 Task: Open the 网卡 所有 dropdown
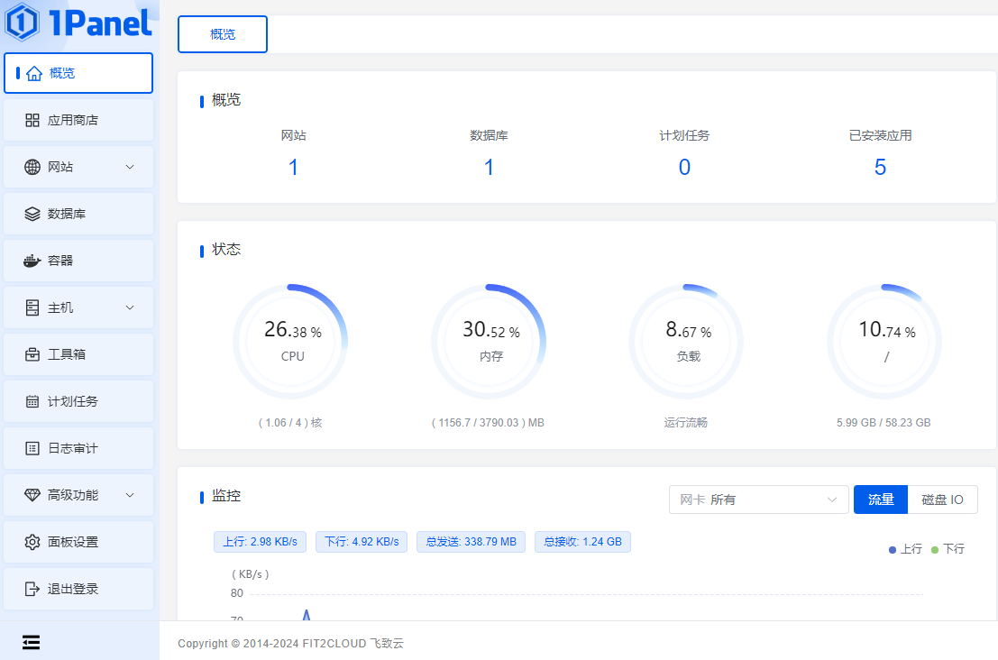tap(758, 500)
